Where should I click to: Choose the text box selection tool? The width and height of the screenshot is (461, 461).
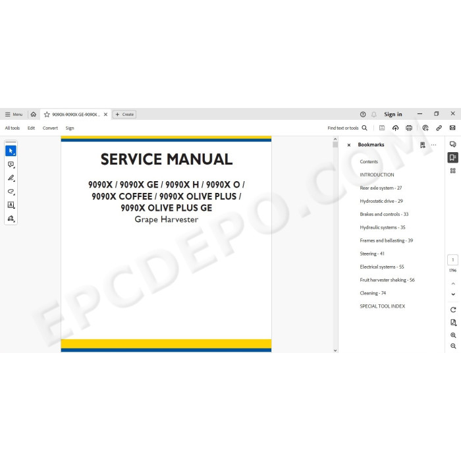point(11,205)
